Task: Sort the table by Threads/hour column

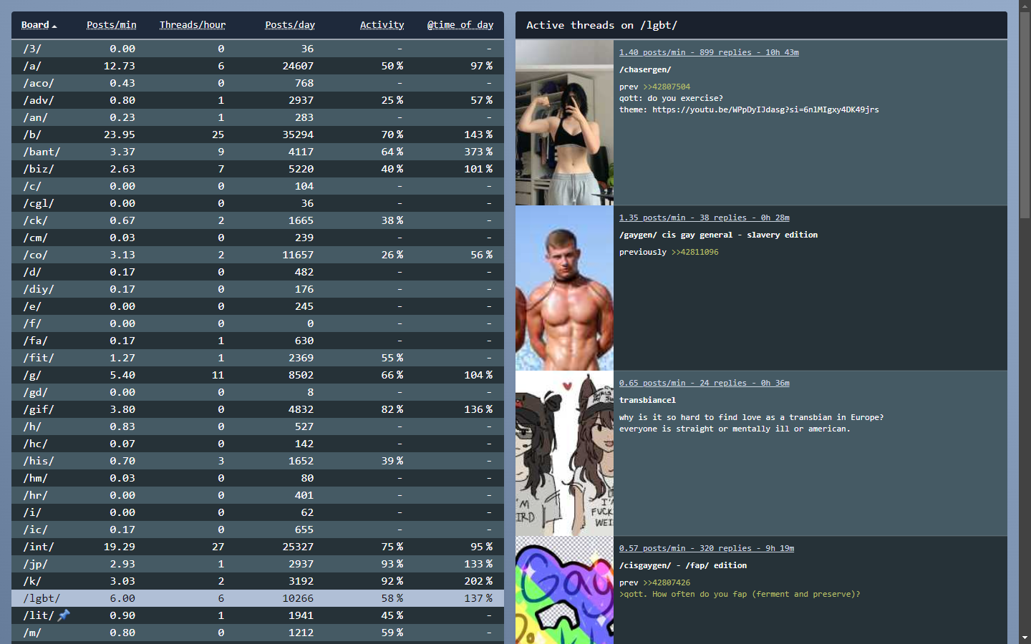Action: coord(193,25)
